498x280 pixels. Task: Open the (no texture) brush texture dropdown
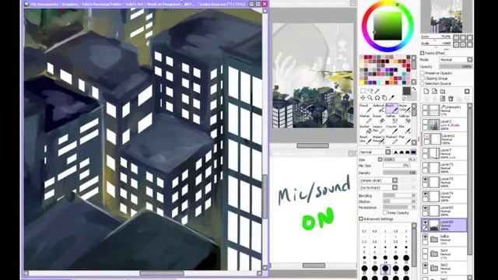tap(378, 187)
